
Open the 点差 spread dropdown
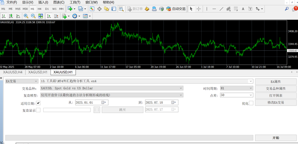coord(237,95)
